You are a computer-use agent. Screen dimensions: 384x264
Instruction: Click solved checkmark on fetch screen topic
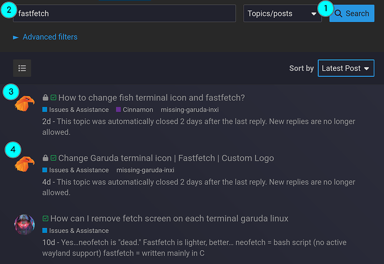pyautogui.click(x=45, y=218)
